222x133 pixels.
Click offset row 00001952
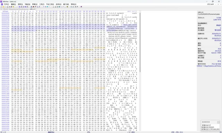click(6, 130)
